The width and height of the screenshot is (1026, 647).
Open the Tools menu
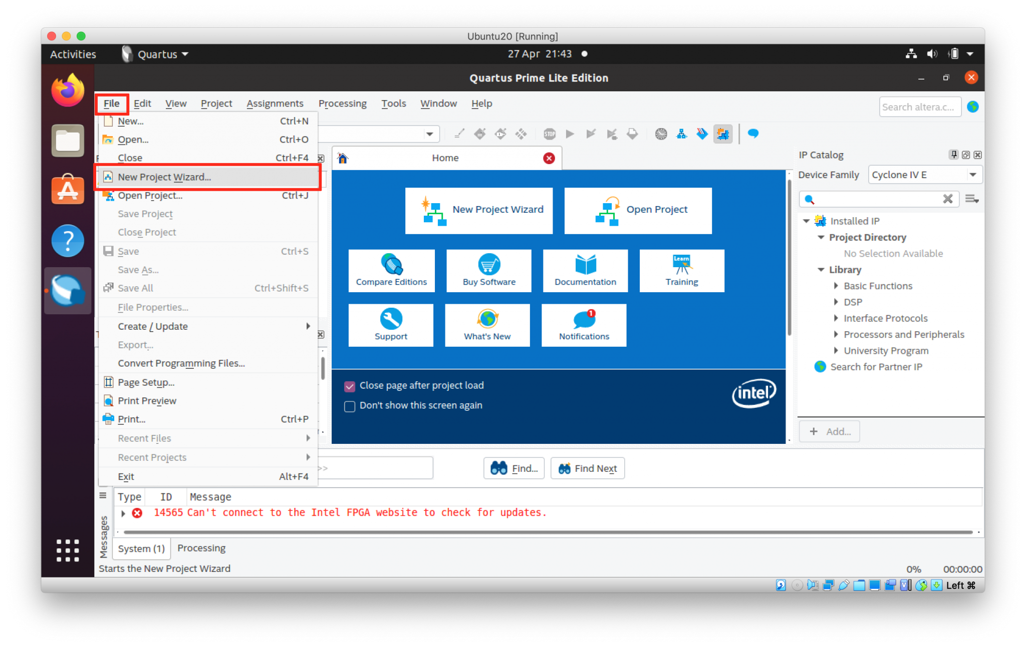pos(394,103)
